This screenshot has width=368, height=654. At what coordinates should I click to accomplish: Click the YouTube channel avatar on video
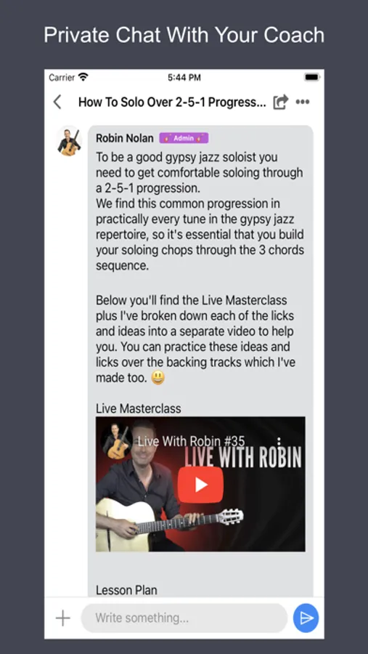(117, 443)
